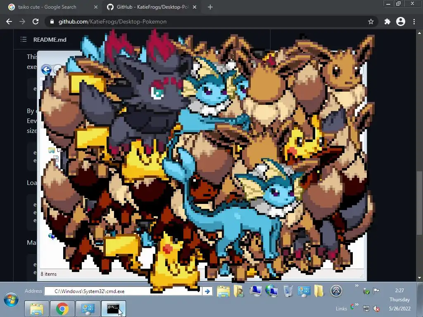Open yellow folder icon in taskbar toolbar
Screen dimensions: 423x317
pyautogui.click(x=318, y=291)
